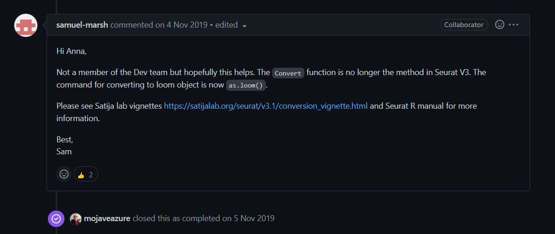Image resolution: width=555 pixels, height=234 pixels.
Task: Click the as.loom() inline code snippet
Action: click(x=246, y=85)
